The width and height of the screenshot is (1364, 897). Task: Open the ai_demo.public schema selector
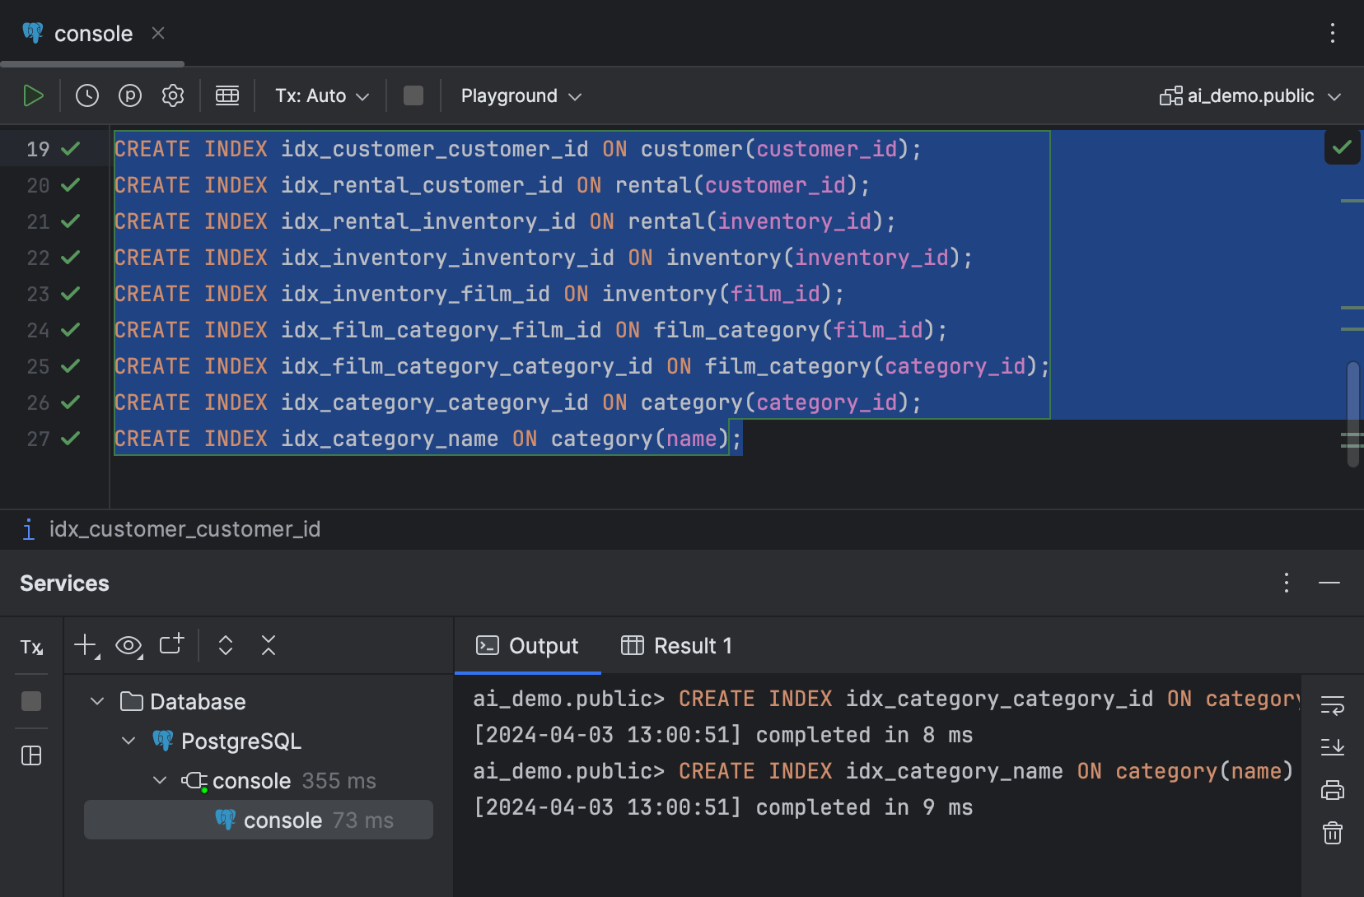point(1251,95)
